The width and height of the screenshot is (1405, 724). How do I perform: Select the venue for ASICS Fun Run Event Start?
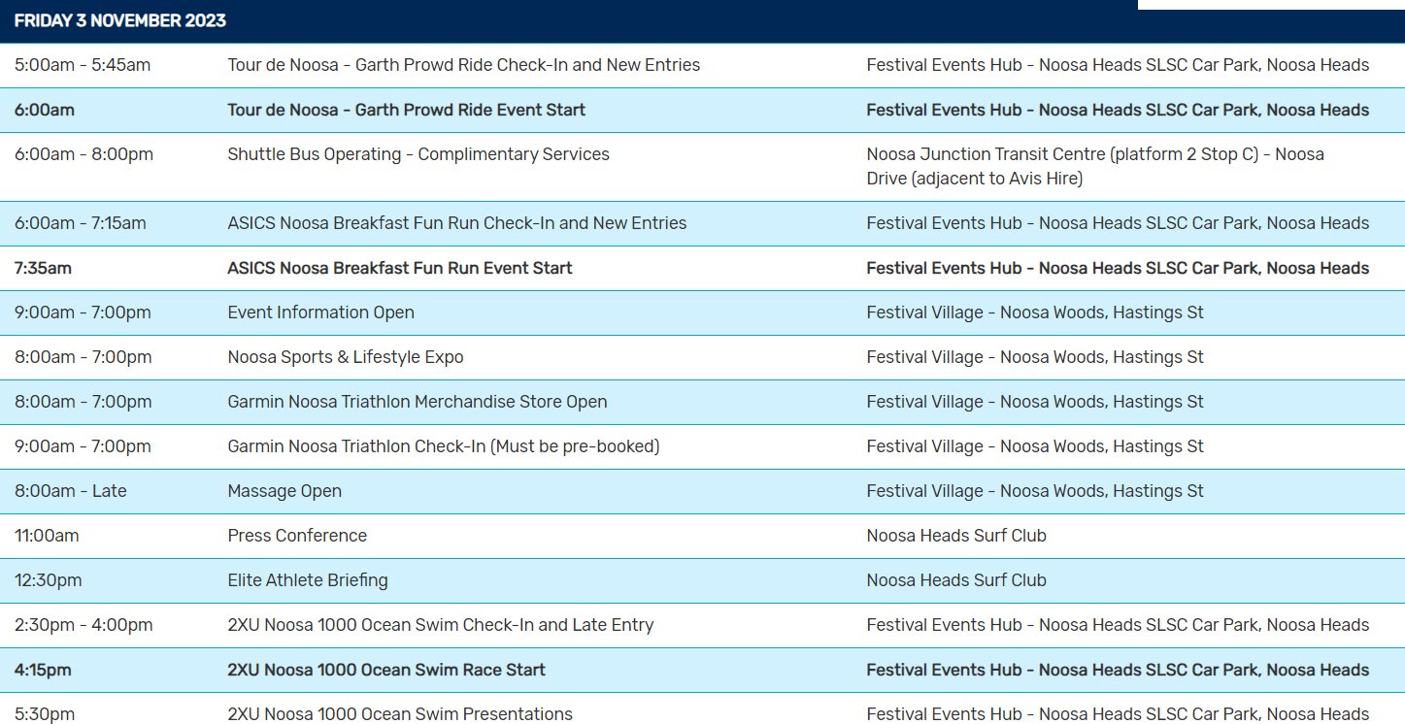click(x=1118, y=268)
